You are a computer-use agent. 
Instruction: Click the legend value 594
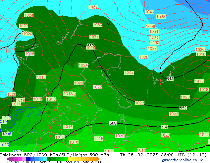94,162
